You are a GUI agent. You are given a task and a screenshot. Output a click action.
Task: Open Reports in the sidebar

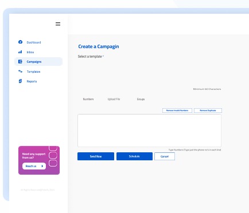(x=32, y=81)
